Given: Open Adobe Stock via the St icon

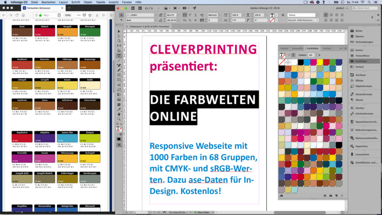Looking at the screenshot, I should click(140, 8).
